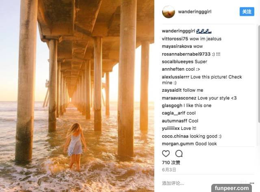Viewport: 260px width, 192px height.
Task: Visit maraavasconez's profile
Action: [x=179, y=98]
